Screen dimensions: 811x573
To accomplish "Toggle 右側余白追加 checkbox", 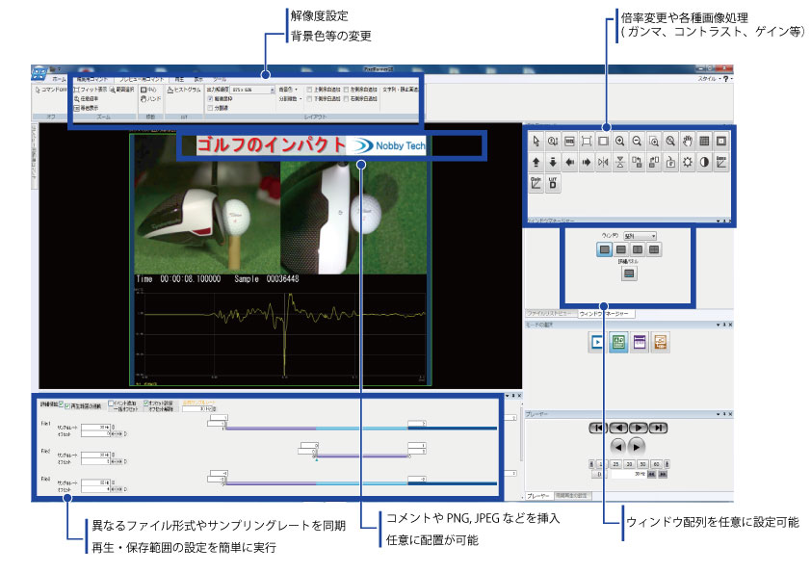I will tap(346, 99).
